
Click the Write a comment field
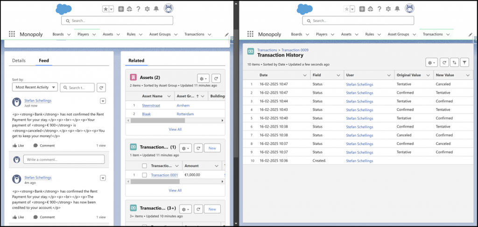[64, 159]
